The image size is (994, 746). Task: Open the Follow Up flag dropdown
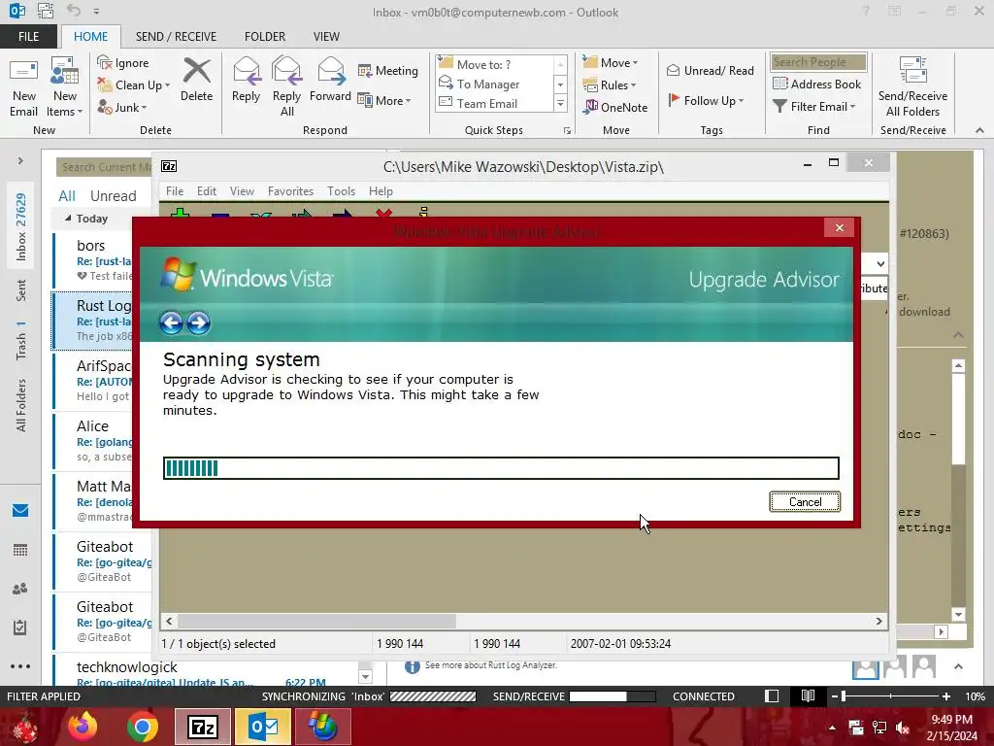tap(706, 100)
